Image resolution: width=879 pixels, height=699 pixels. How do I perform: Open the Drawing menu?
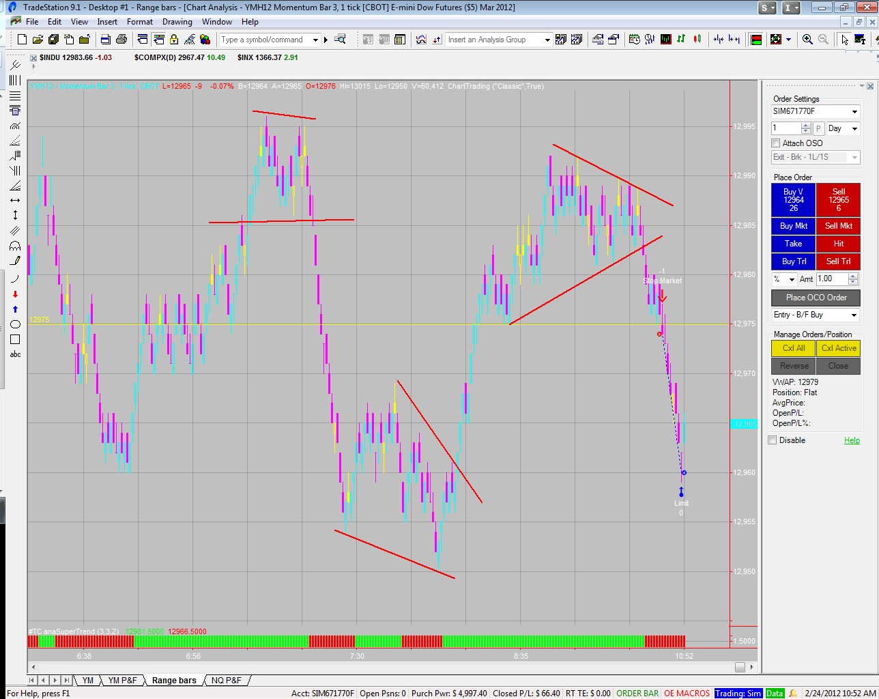pyautogui.click(x=177, y=22)
